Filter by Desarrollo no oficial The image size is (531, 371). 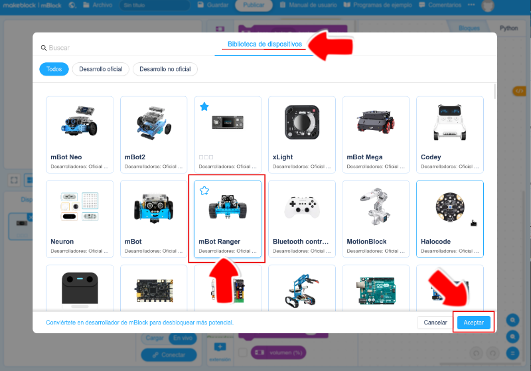tap(165, 69)
